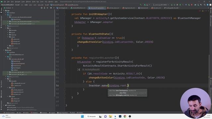Open the TODO tool window
Screen dimensions: 212x119
coord(26,113)
